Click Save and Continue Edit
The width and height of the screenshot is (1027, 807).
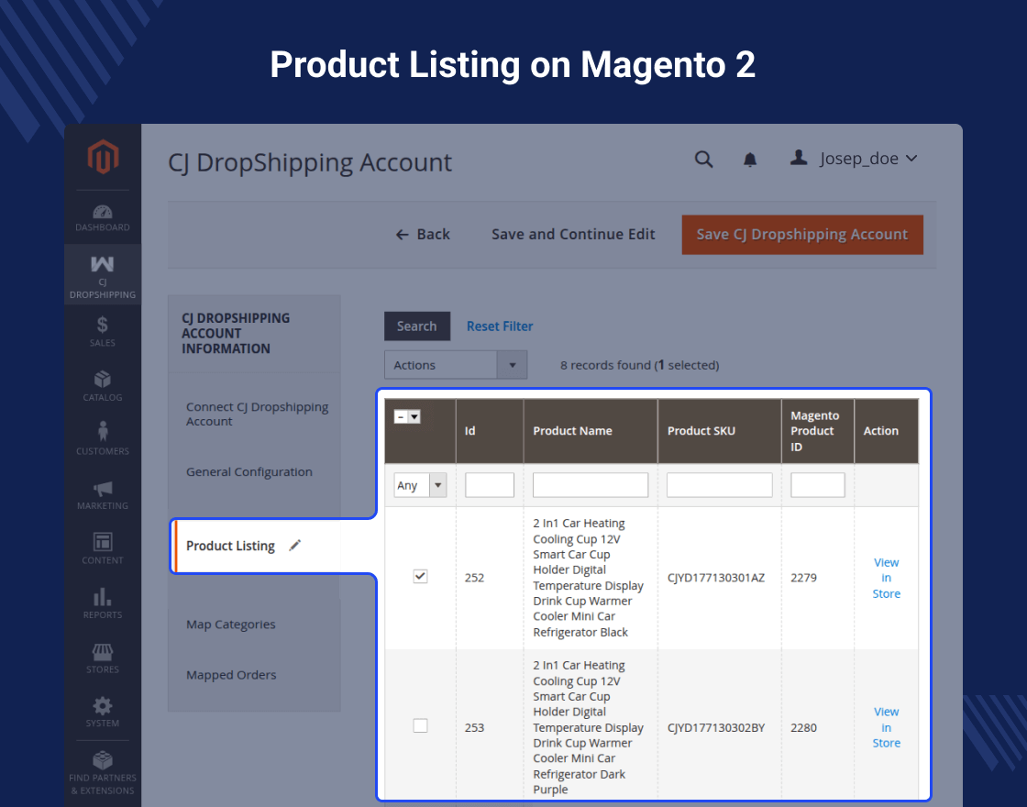pyautogui.click(x=573, y=235)
